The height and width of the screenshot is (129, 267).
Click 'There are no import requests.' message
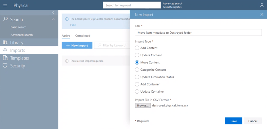point(87,61)
